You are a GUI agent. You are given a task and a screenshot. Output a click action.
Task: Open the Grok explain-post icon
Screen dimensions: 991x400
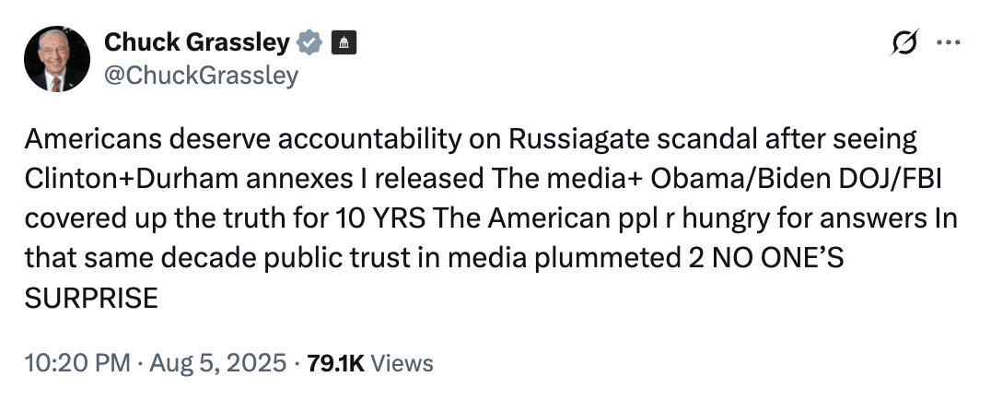pos(905,43)
